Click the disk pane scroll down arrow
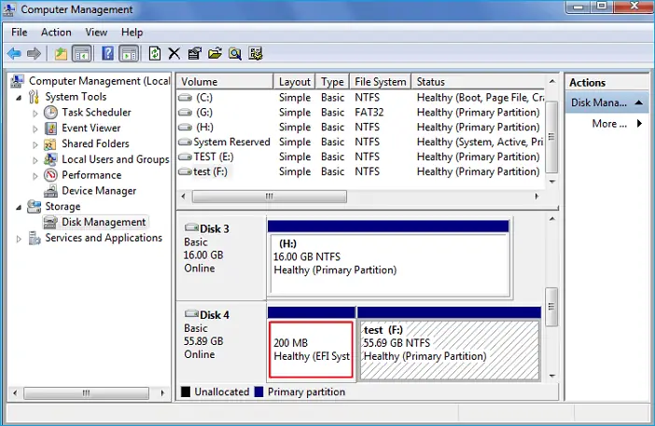 [x=551, y=376]
